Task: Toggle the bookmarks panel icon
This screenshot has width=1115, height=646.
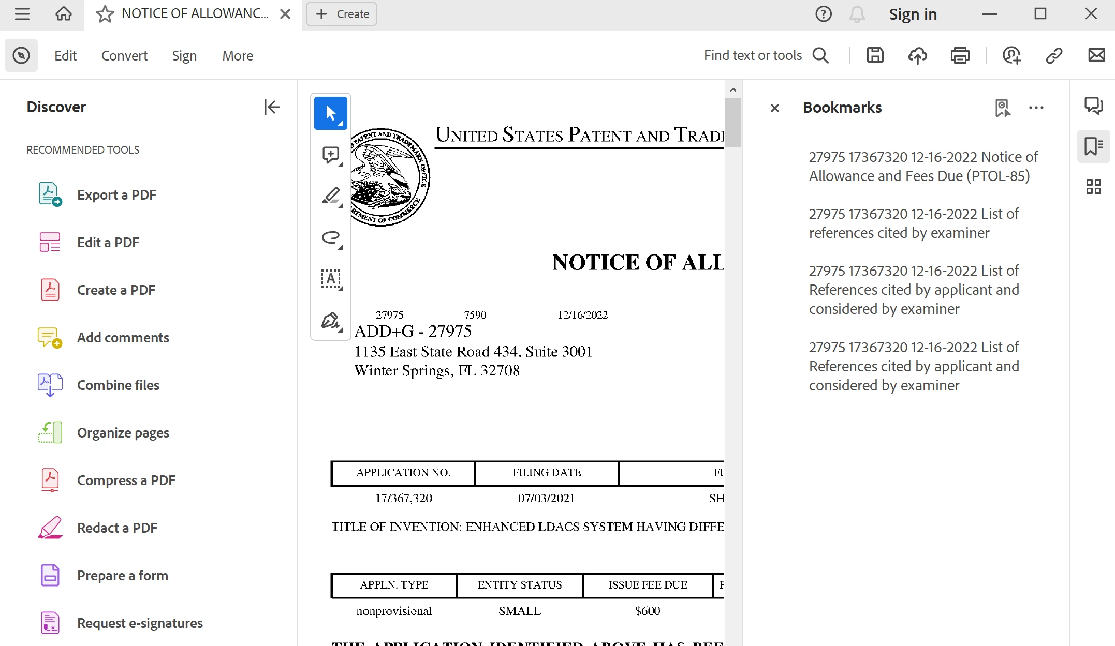Action: [1093, 146]
